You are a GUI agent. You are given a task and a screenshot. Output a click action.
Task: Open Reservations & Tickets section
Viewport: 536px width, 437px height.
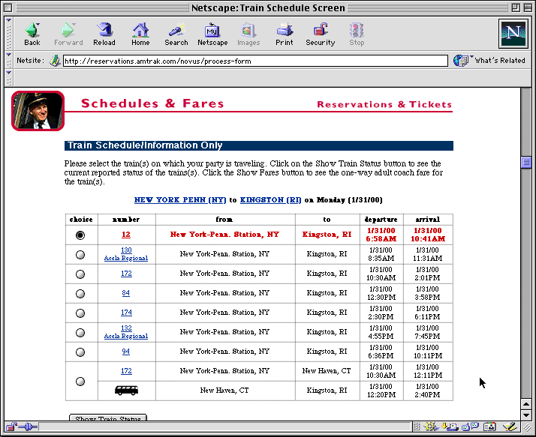tap(384, 105)
